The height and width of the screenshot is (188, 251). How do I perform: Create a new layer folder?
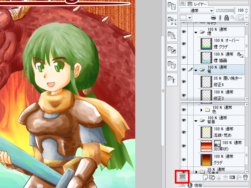[x=212, y=177]
